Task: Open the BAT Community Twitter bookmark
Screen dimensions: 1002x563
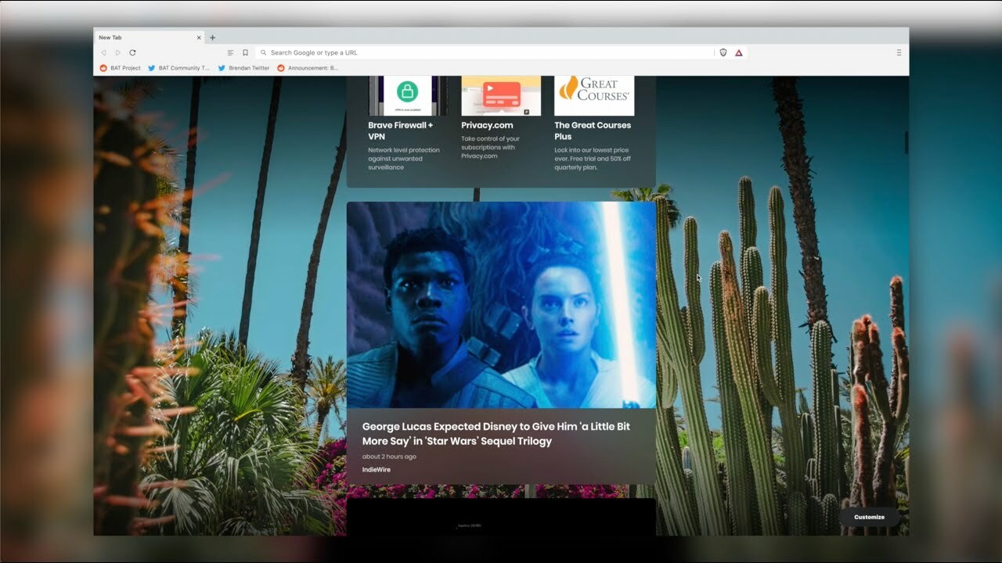Action: pyautogui.click(x=179, y=68)
